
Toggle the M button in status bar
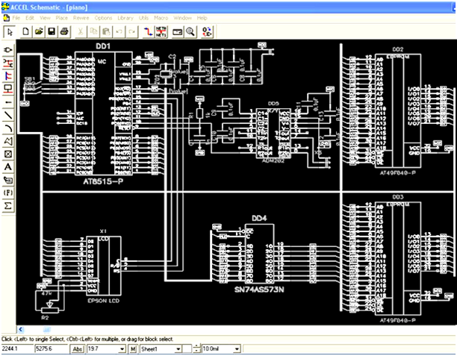coord(133,349)
